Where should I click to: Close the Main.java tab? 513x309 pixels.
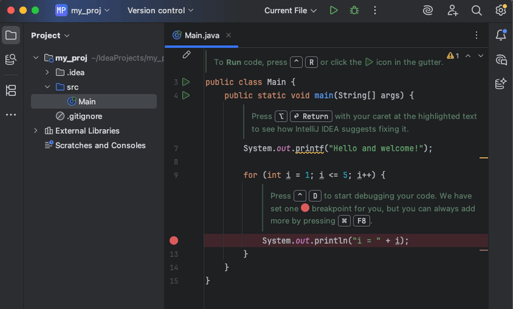pos(228,35)
